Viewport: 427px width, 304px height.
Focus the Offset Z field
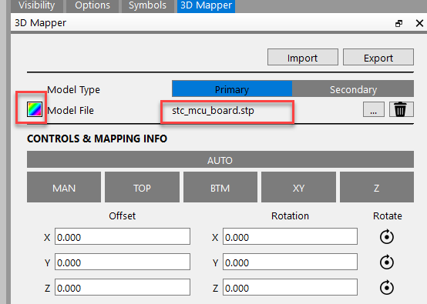tap(123, 287)
